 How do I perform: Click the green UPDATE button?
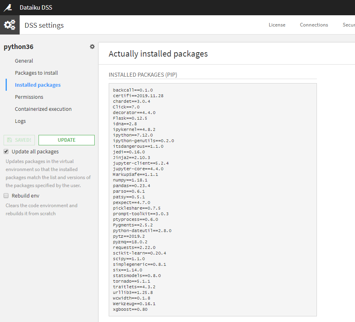coord(67,140)
